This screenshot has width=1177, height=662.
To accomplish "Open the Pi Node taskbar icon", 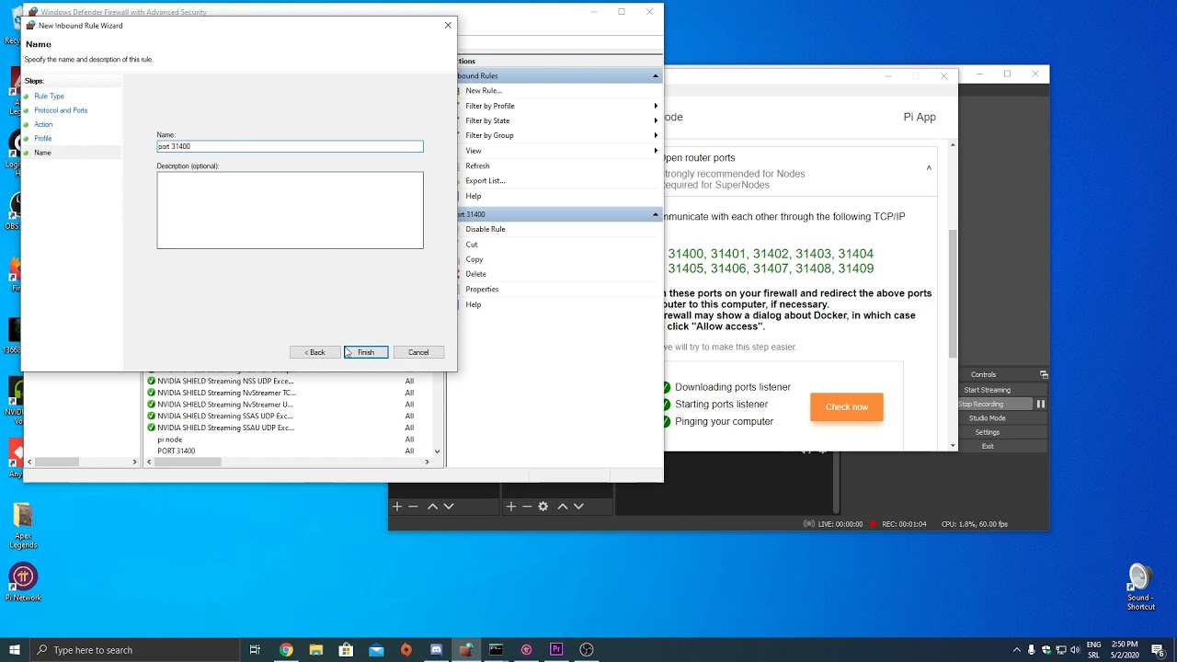I will coord(526,650).
